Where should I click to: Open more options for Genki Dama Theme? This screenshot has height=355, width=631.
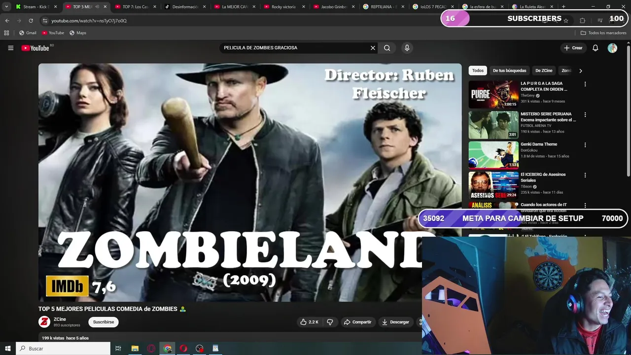(585, 145)
